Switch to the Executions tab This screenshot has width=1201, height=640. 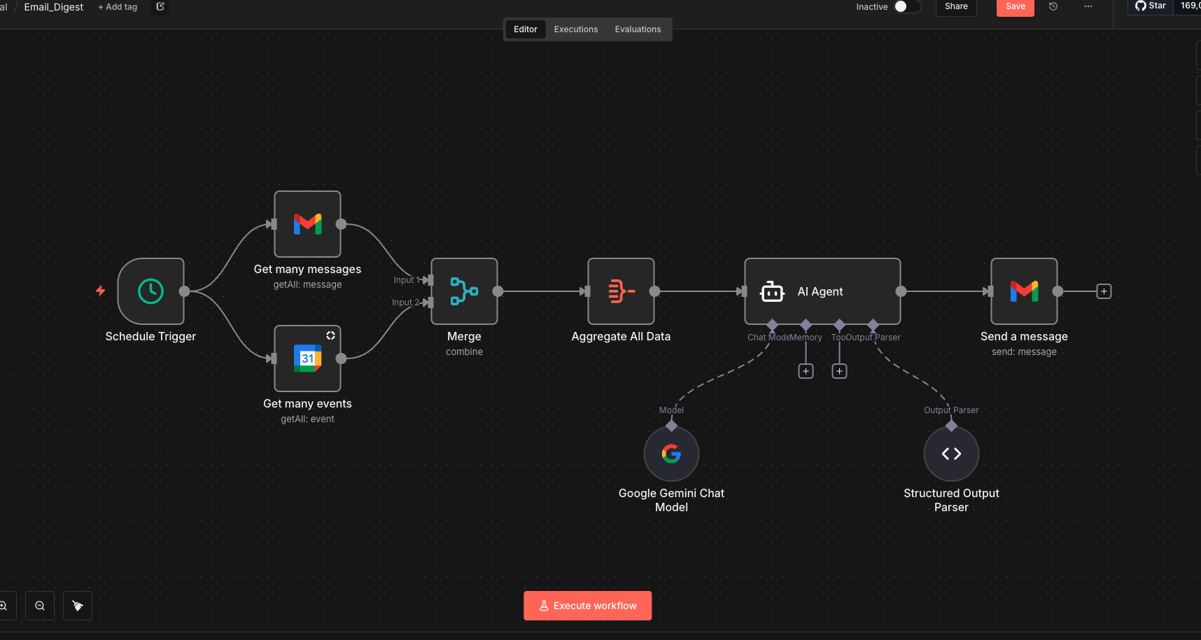pyautogui.click(x=575, y=29)
